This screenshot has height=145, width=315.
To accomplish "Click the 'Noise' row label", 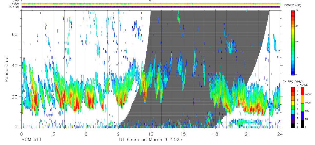I will (15, 4).
